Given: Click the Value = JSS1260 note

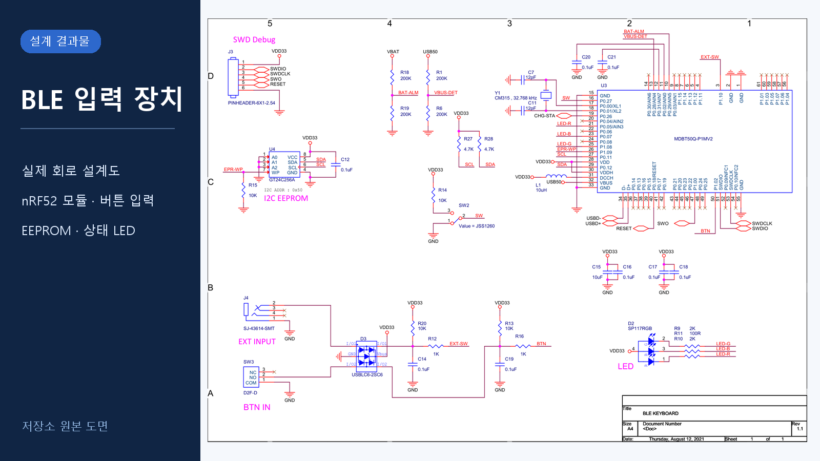Looking at the screenshot, I should click(477, 226).
